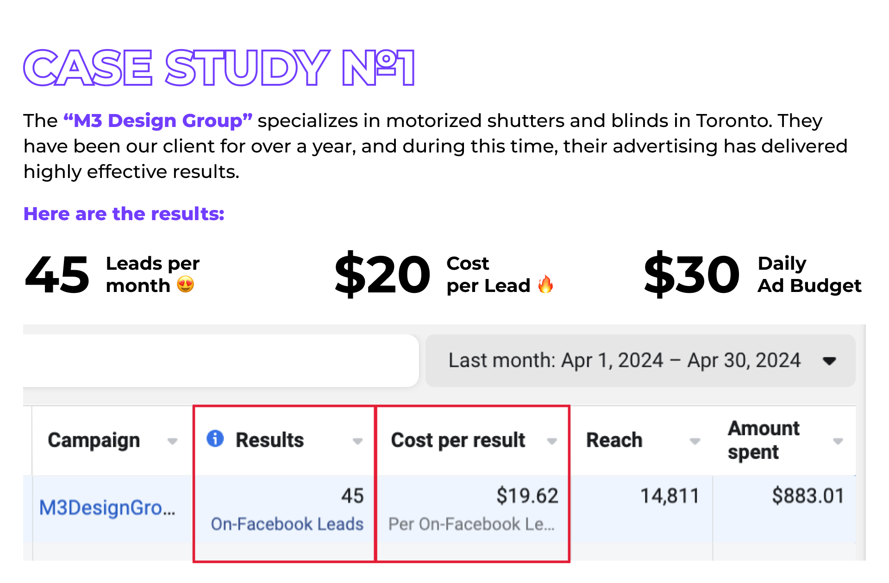Expand the Results column dropdown arrow

pyautogui.click(x=357, y=441)
